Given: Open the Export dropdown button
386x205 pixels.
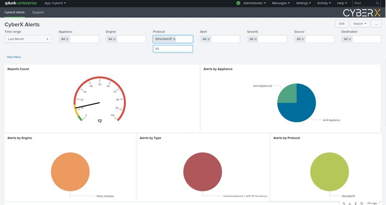Looking at the screenshot, I should coord(360,24).
